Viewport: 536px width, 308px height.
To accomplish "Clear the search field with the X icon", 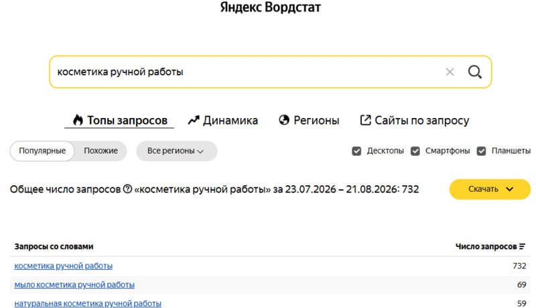I will [x=450, y=72].
